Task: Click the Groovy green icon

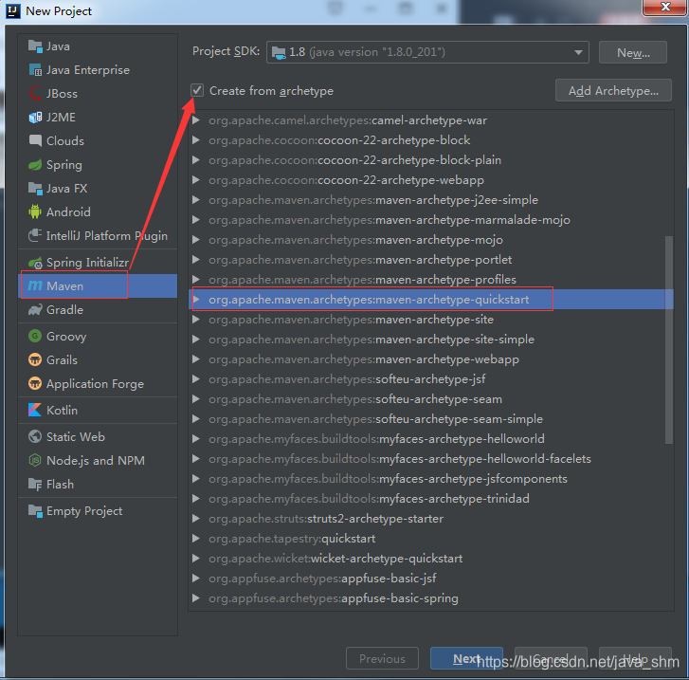Action: click(x=35, y=337)
